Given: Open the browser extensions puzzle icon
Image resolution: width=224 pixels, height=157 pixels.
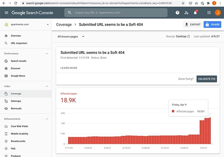Looking at the screenshot, I should 208,3.
